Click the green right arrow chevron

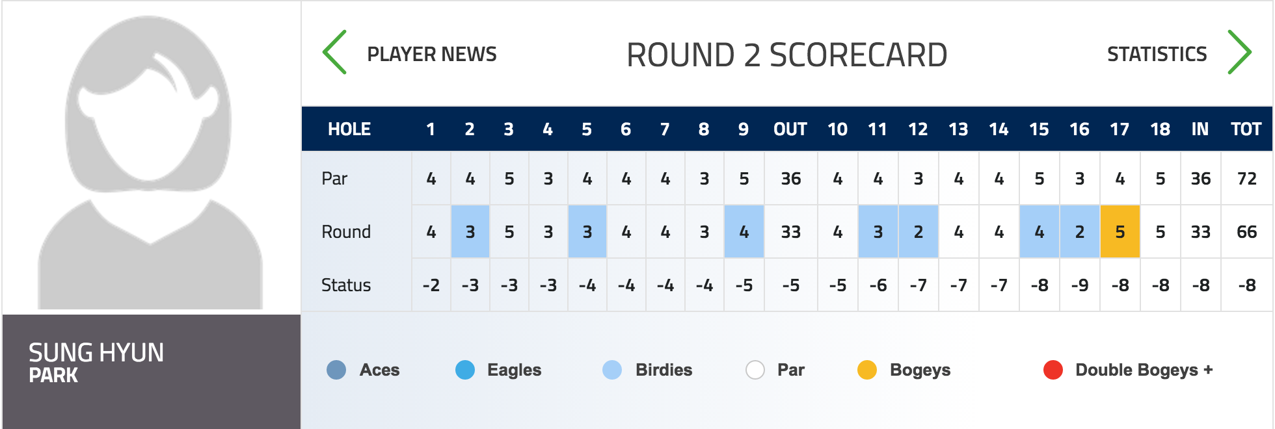click(x=1239, y=52)
